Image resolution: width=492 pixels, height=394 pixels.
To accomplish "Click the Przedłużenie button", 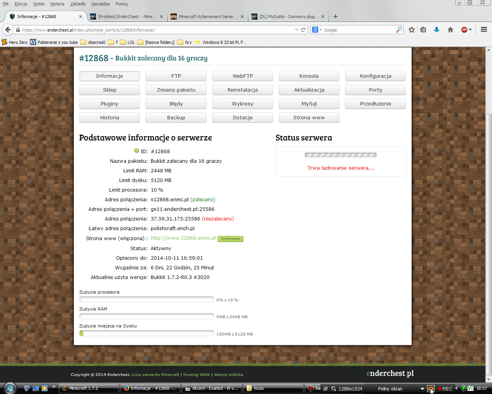I will [376, 104].
